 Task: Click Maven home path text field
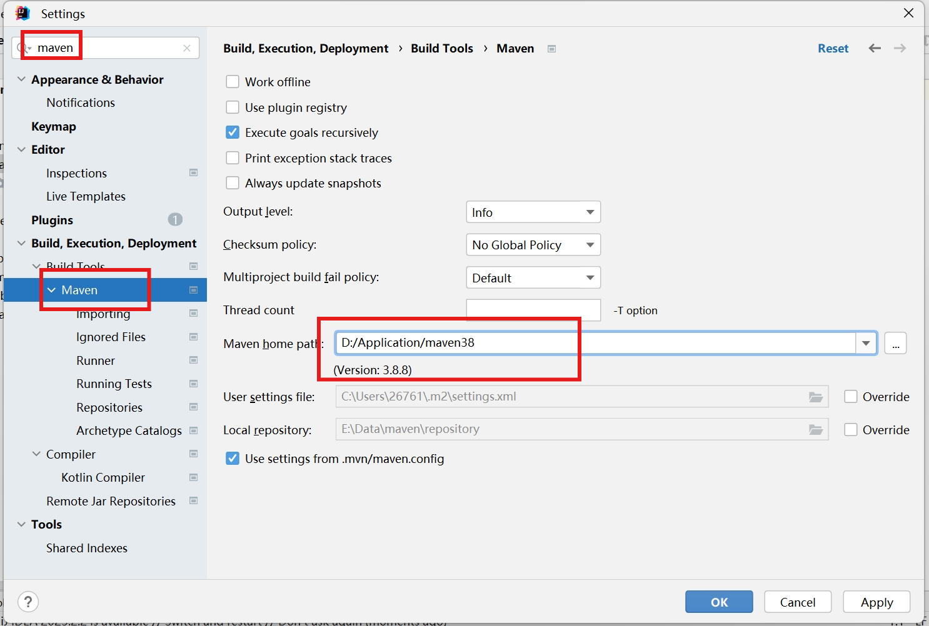tap(596, 343)
